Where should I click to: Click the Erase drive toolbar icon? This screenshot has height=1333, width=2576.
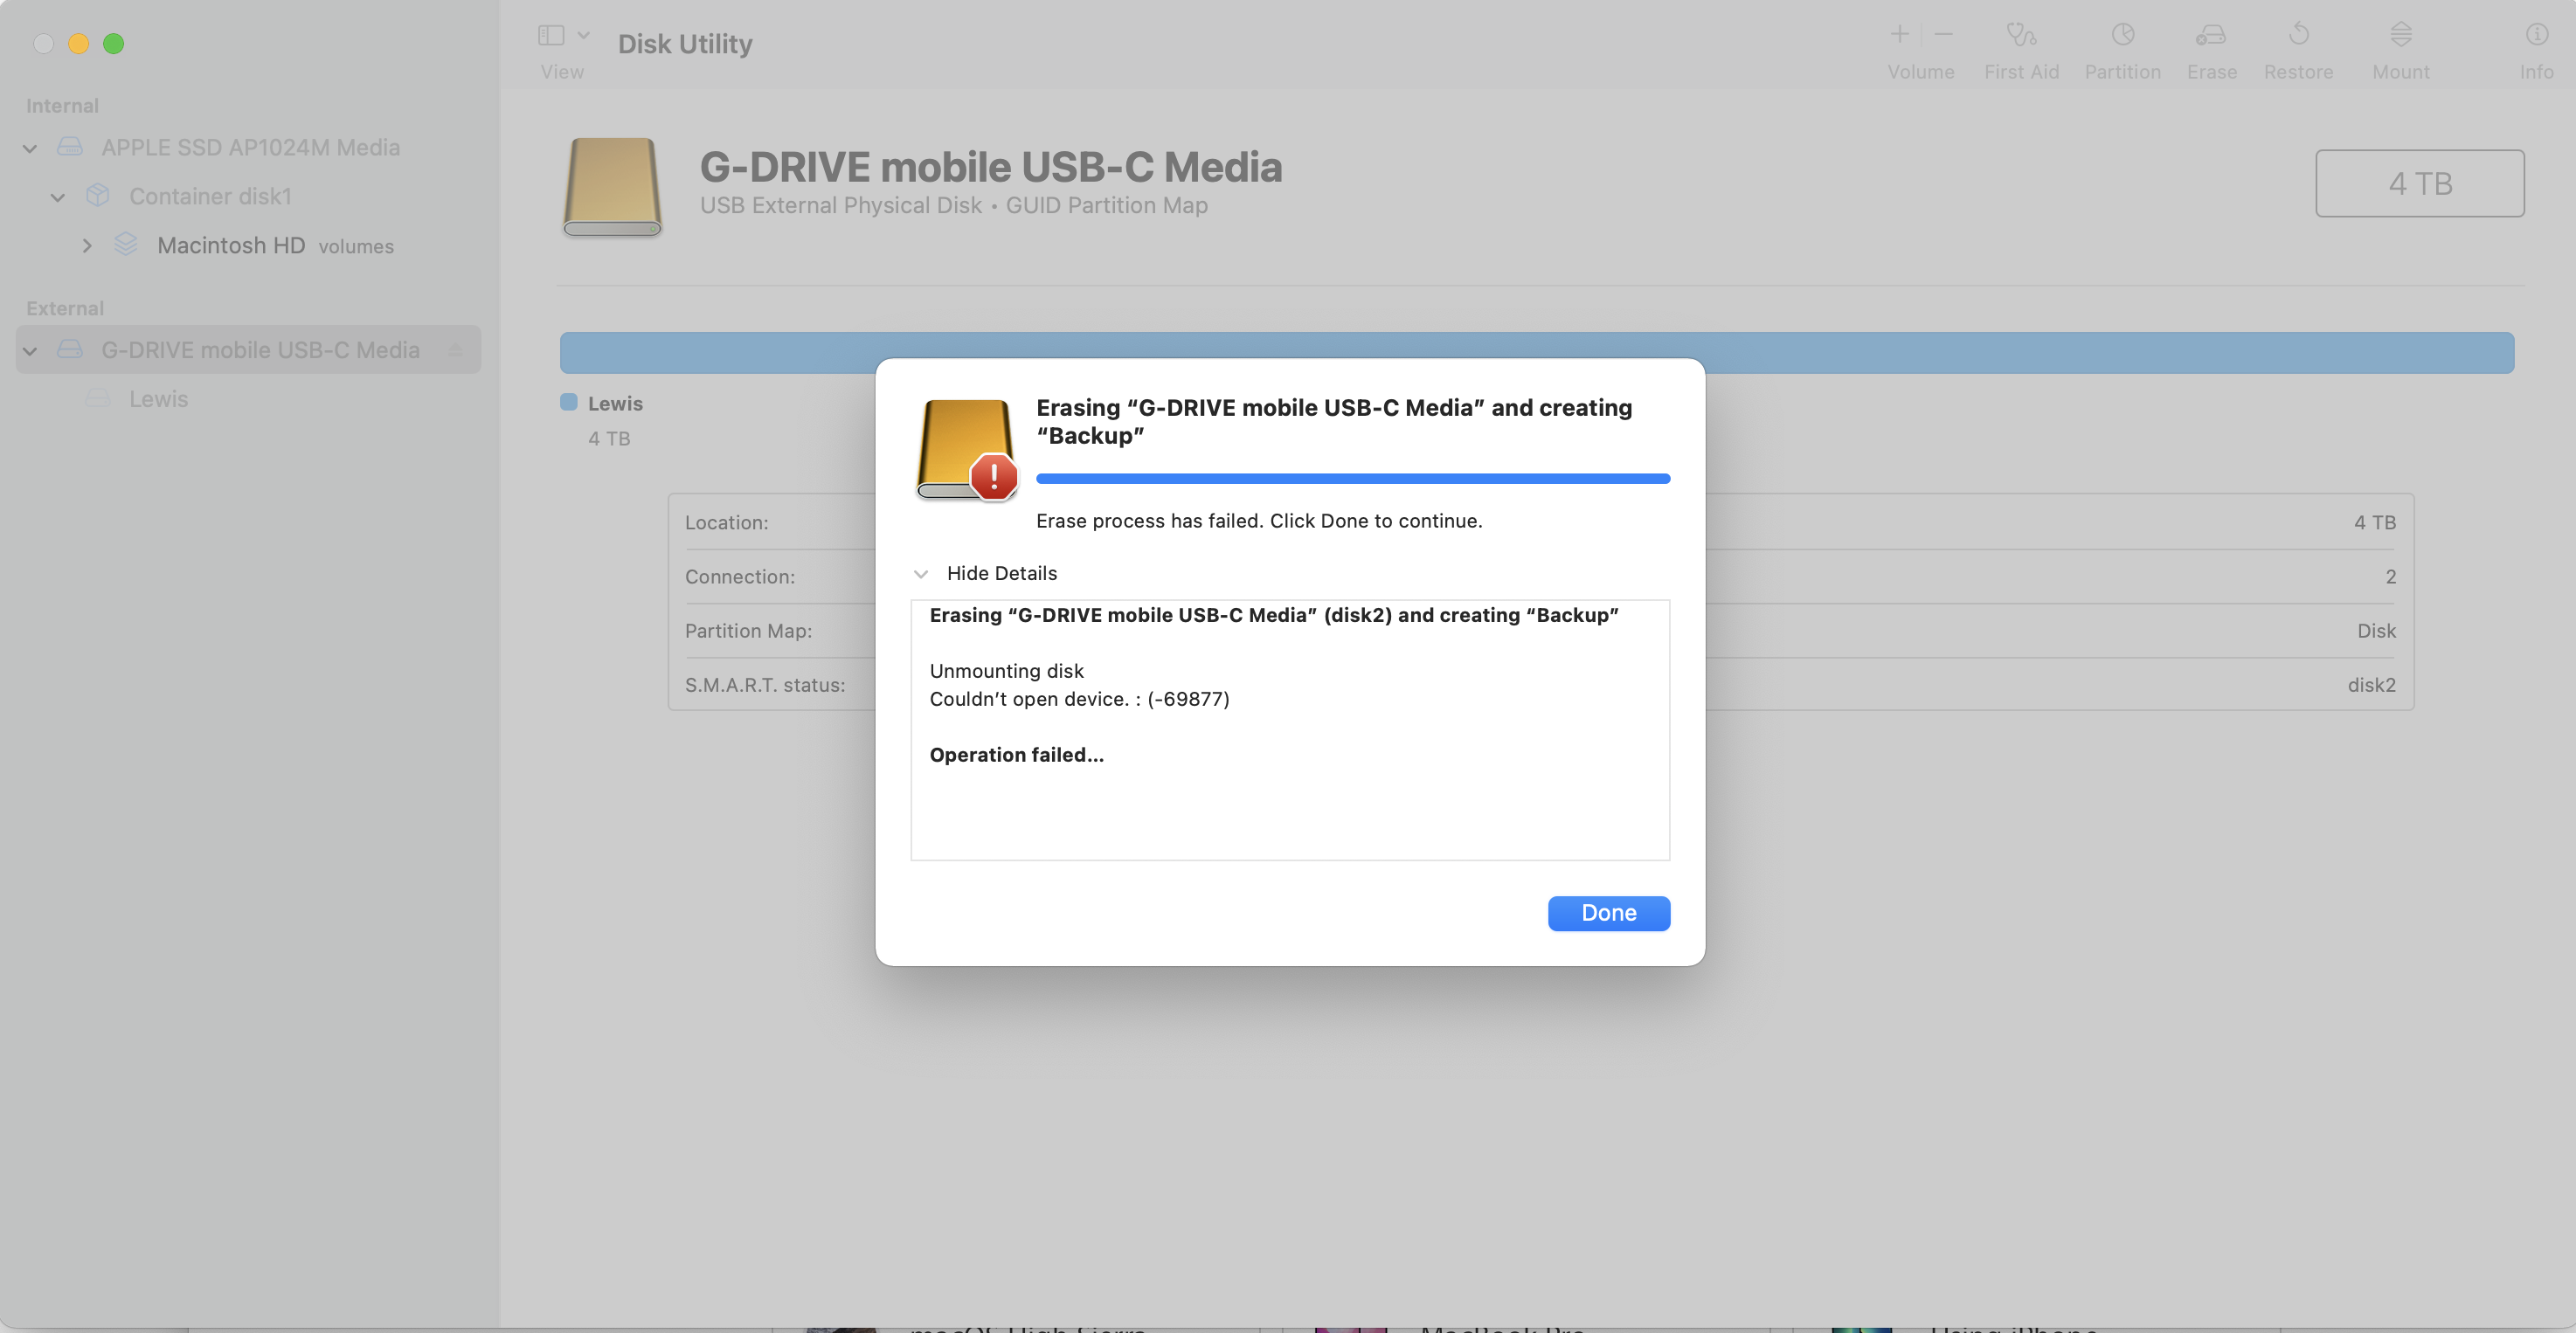2210,36
